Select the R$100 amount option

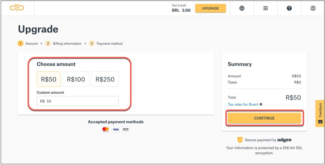pyautogui.click(x=76, y=79)
